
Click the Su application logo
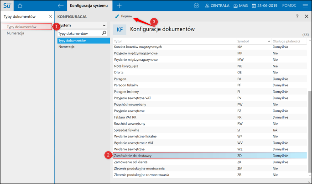[7, 5]
